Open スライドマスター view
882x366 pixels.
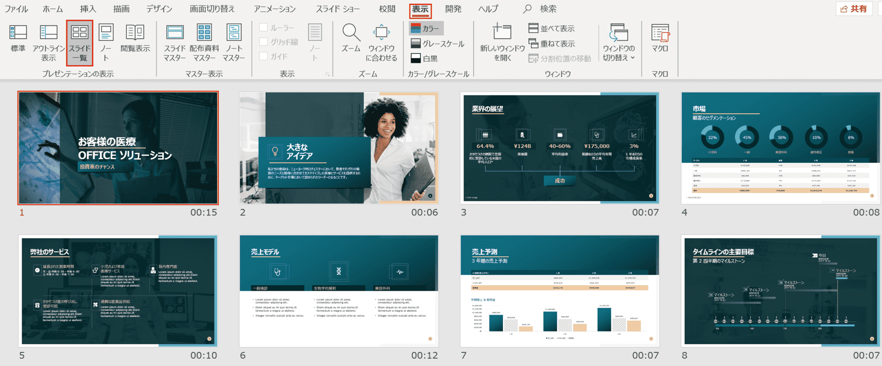(x=175, y=43)
